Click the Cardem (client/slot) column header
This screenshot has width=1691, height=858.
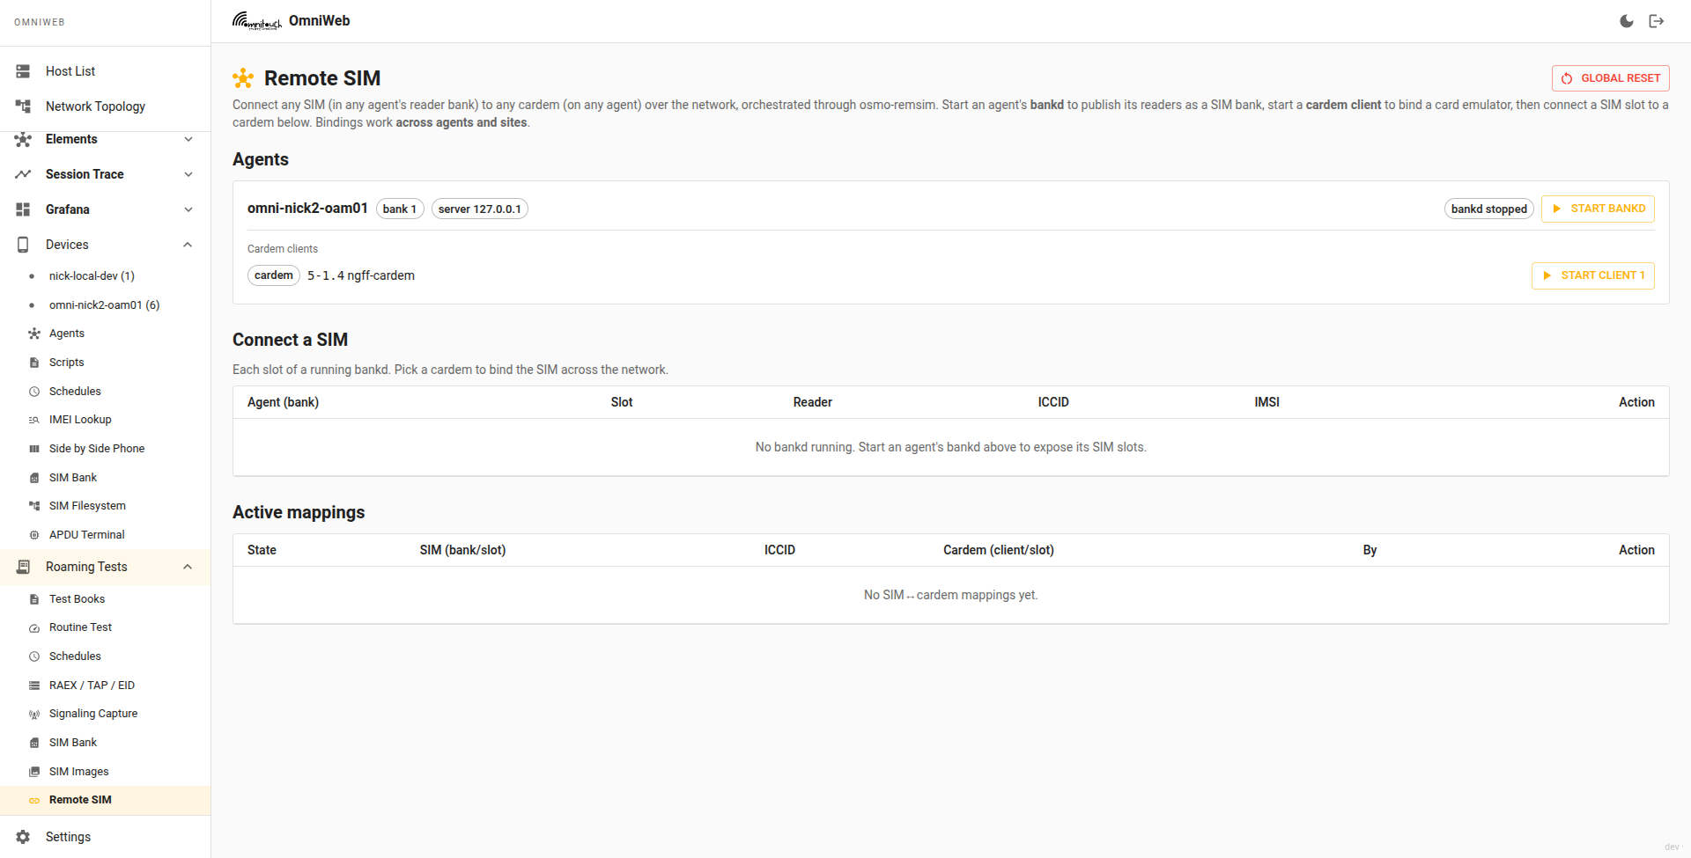pos(999,550)
